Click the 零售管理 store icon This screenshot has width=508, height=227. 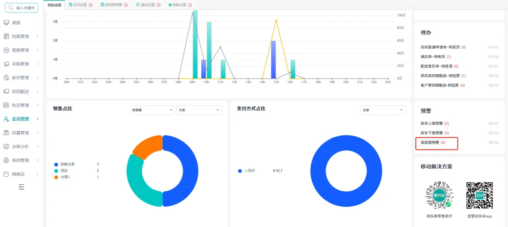pyautogui.click(x=6, y=50)
